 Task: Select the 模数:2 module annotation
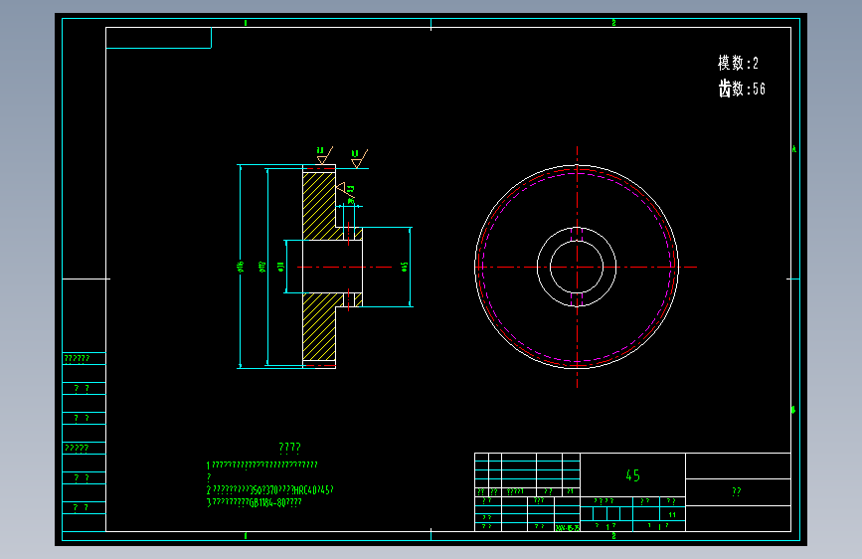click(738, 63)
